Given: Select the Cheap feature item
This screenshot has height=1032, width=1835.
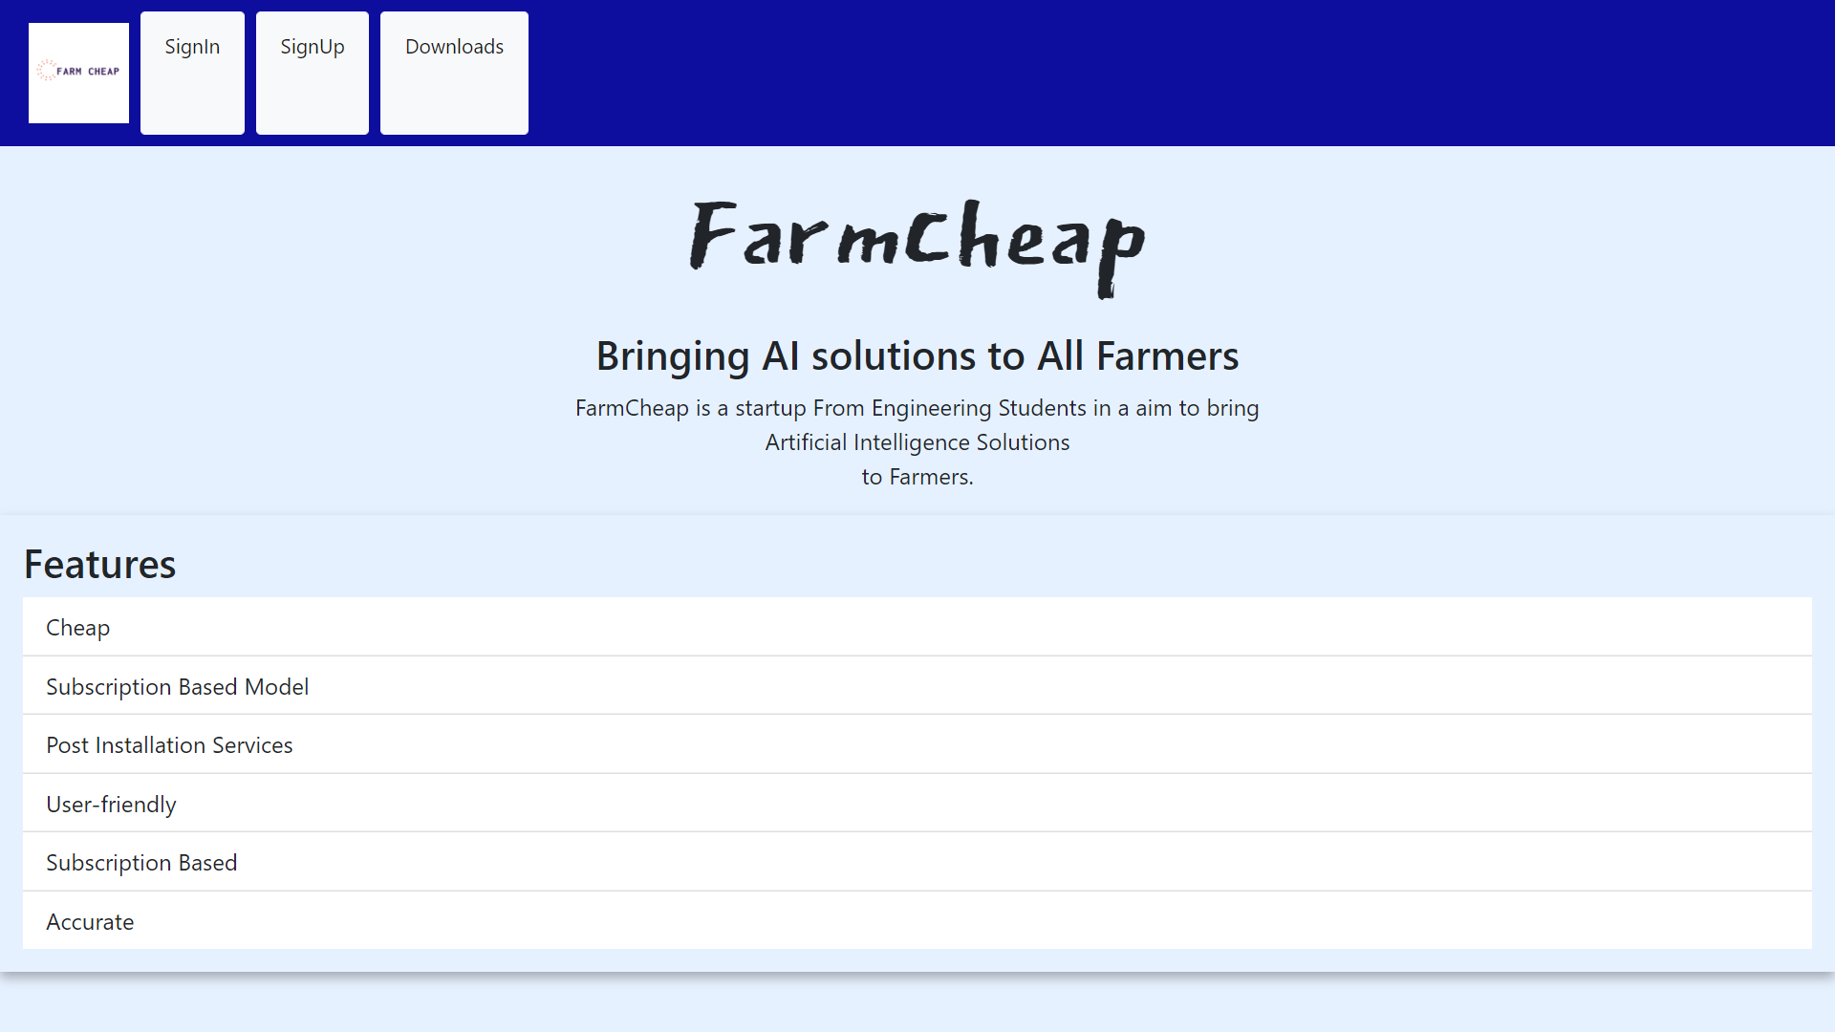Looking at the screenshot, I should (x=78, y=628).
